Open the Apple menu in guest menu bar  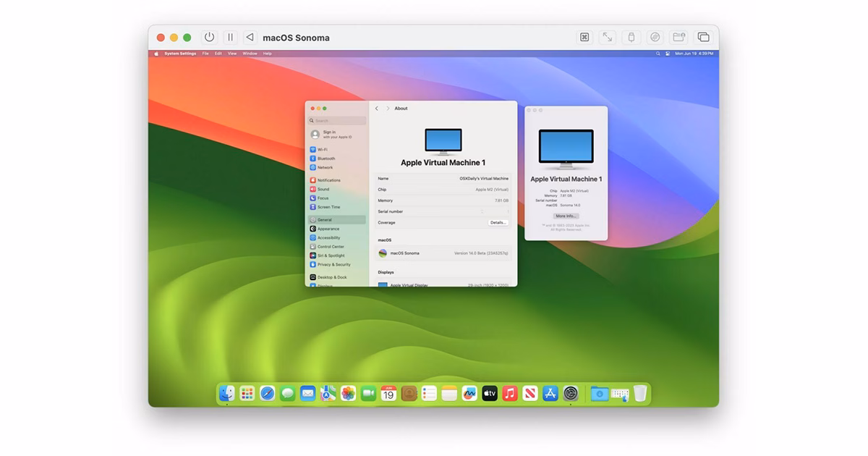(x=156, y=54)
